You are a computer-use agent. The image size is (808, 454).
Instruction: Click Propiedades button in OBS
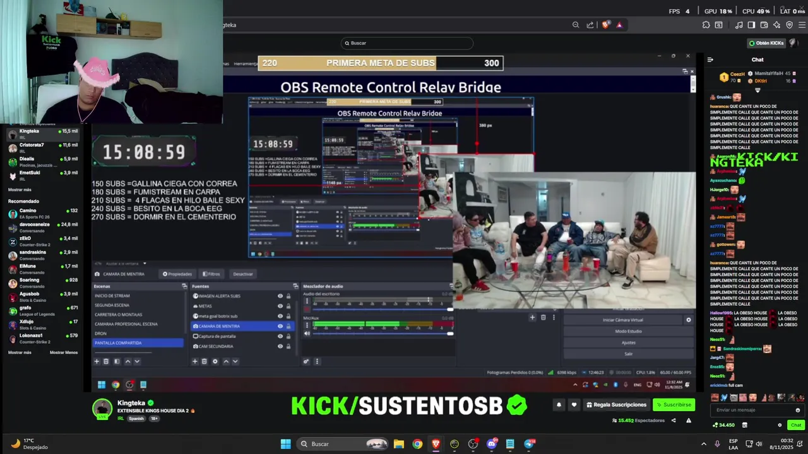coord(177,274)
